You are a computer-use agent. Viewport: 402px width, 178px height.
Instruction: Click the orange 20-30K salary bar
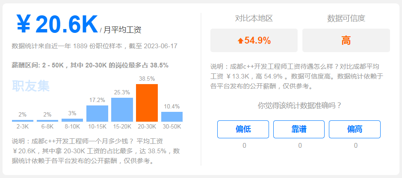147,103
